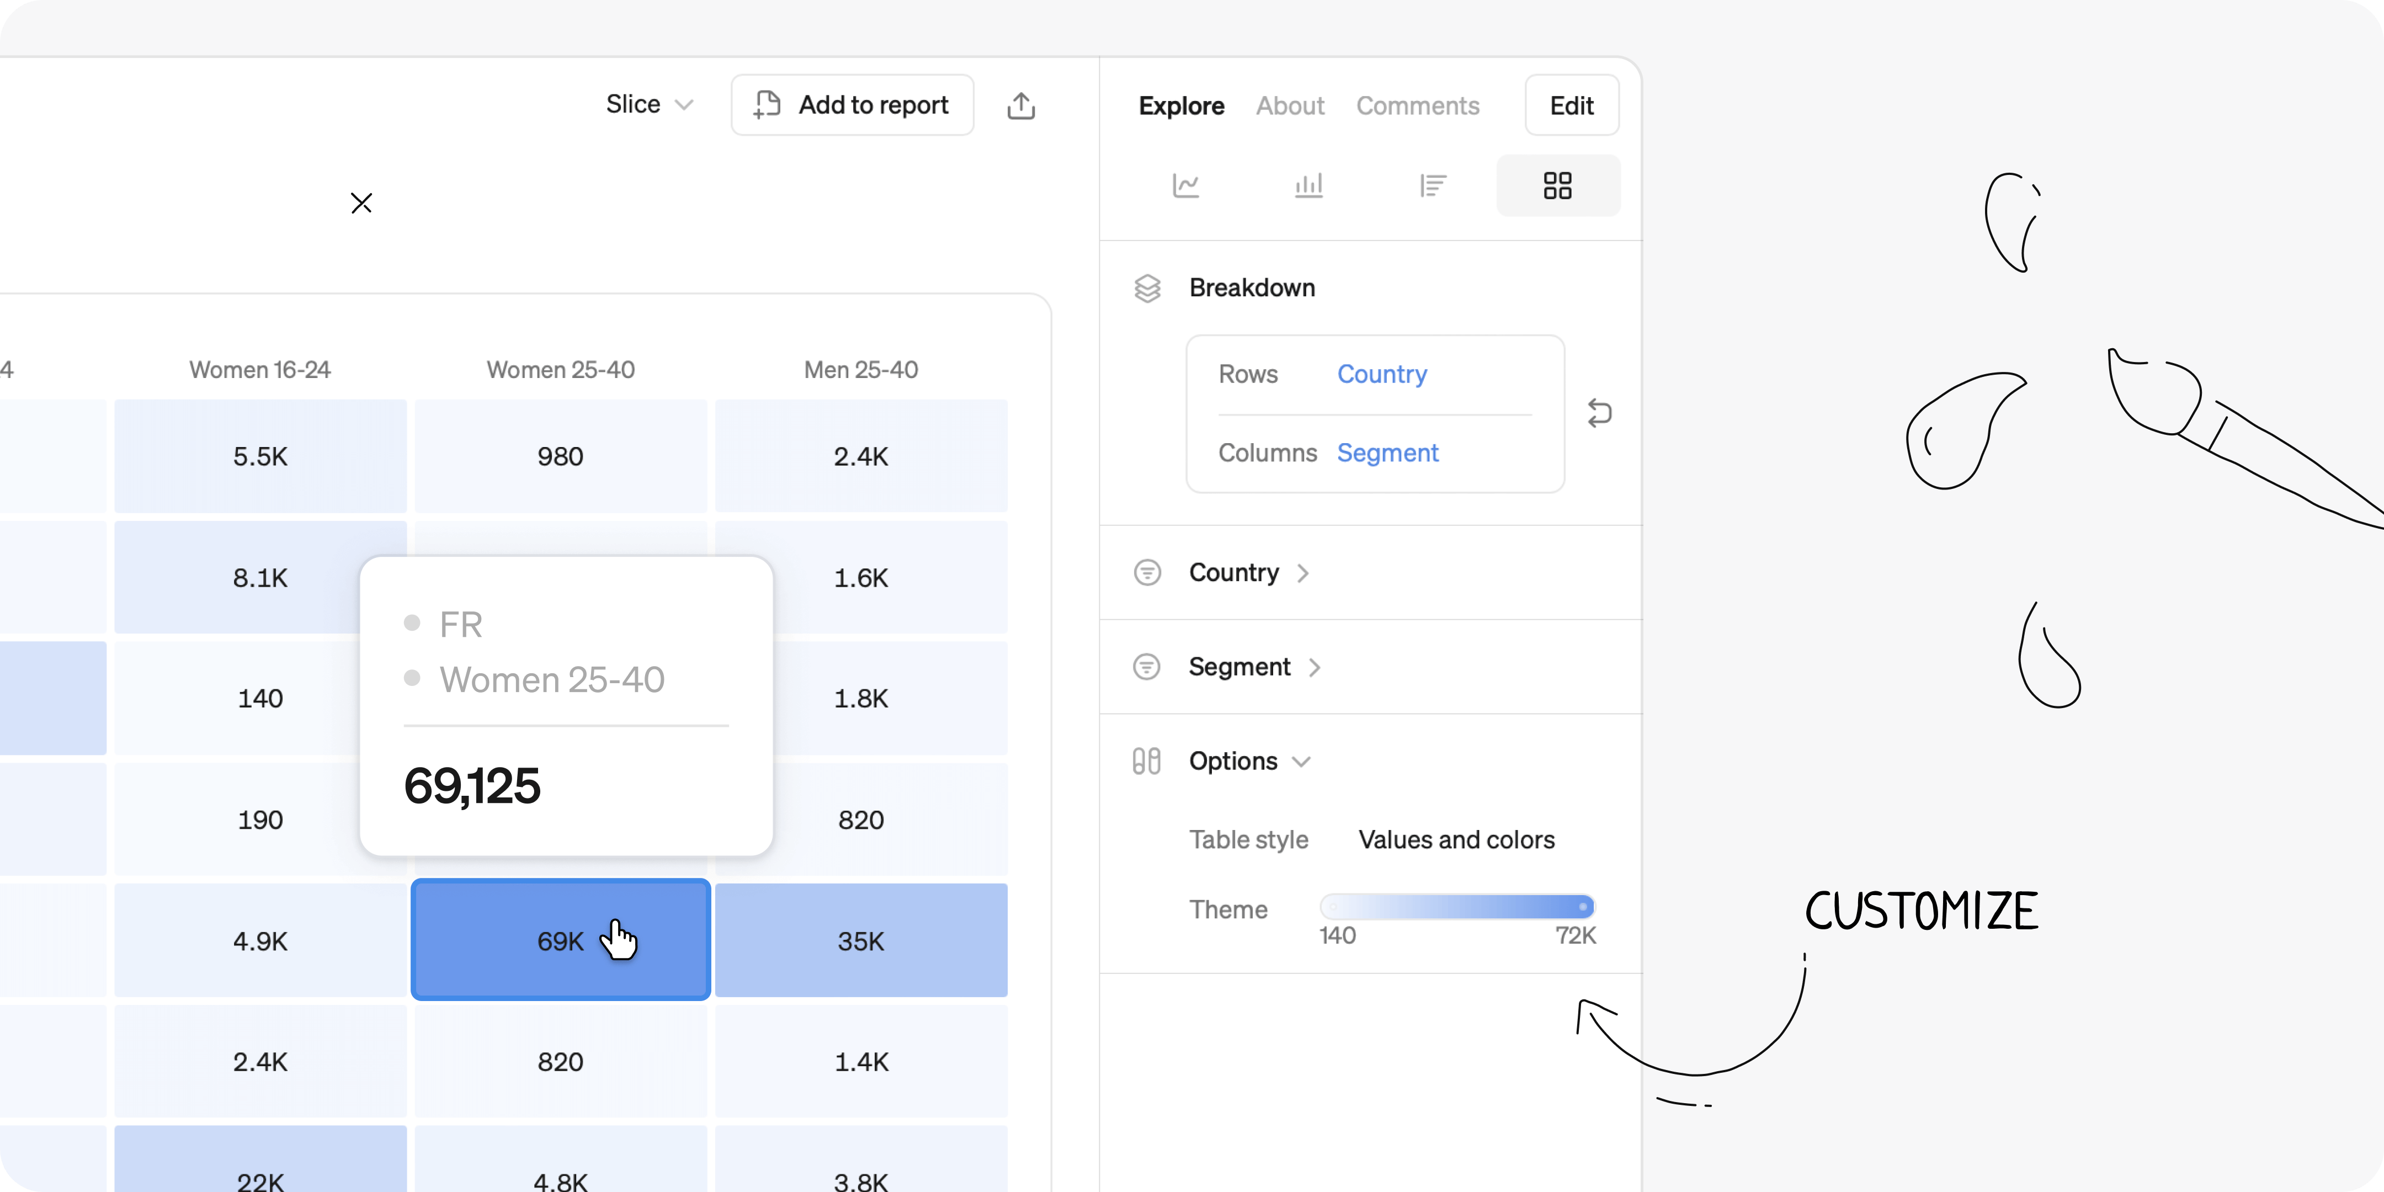
Task: Switch to the bar chart view icon
Action: pyautogui.click(x=1308, y=186)
